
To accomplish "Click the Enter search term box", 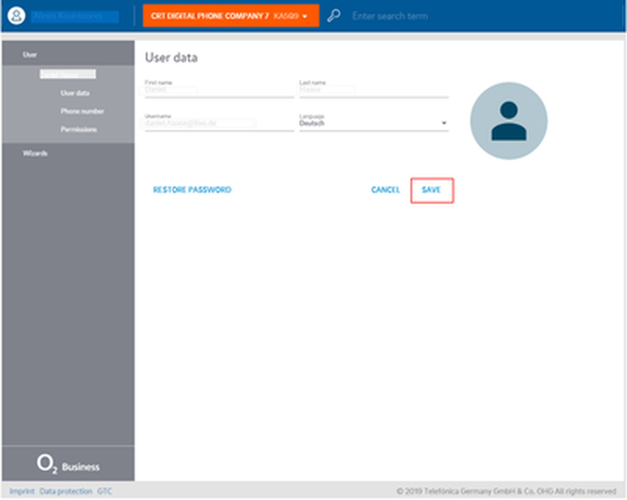I will coord(390,16).
